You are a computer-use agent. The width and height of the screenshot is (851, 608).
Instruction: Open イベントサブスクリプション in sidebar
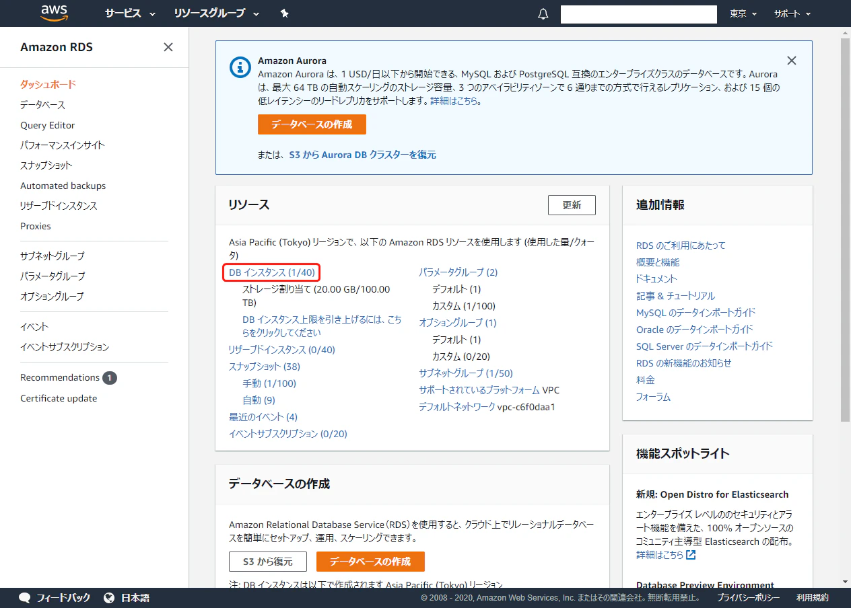65,347
